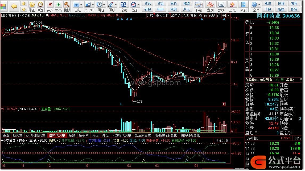Click the 指标说明 indicator description button
Viewport: 305px width, 171px height.
tap(221, 141)
